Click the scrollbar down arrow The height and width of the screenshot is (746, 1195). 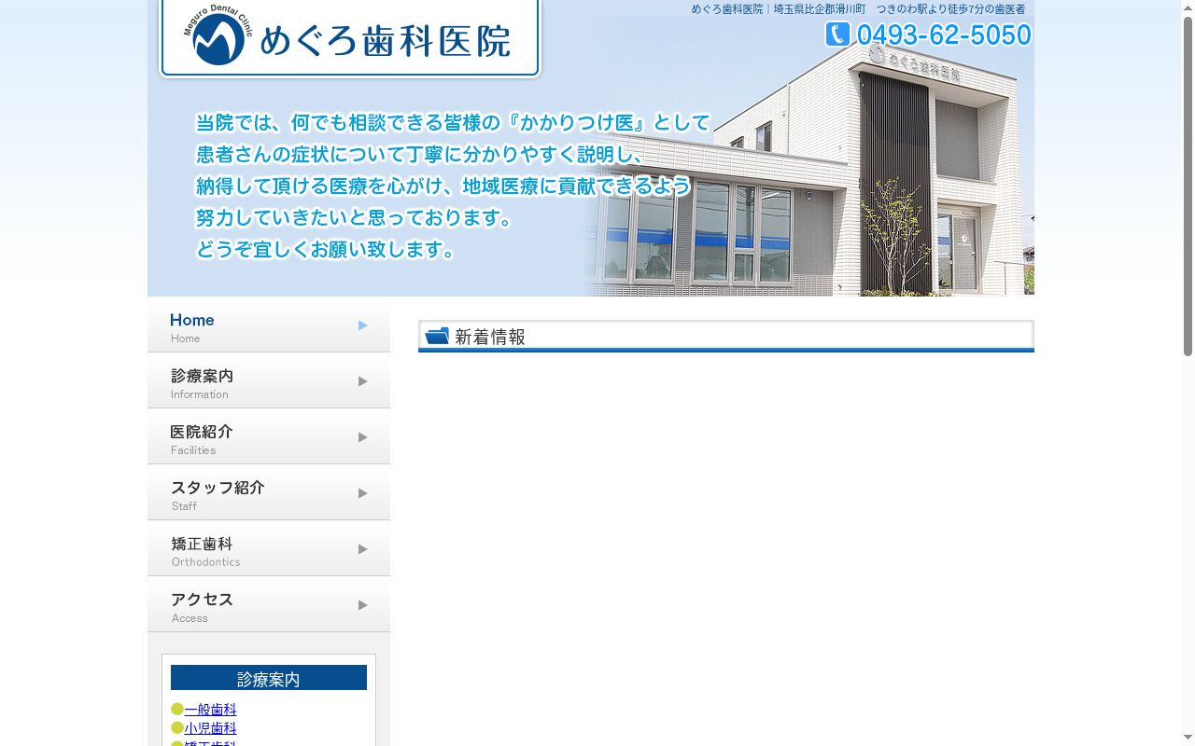point(1188,739)
